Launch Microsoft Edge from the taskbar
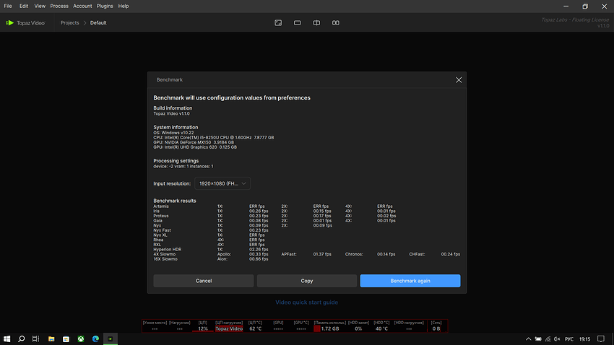614x345 pixels. point(95,338)
